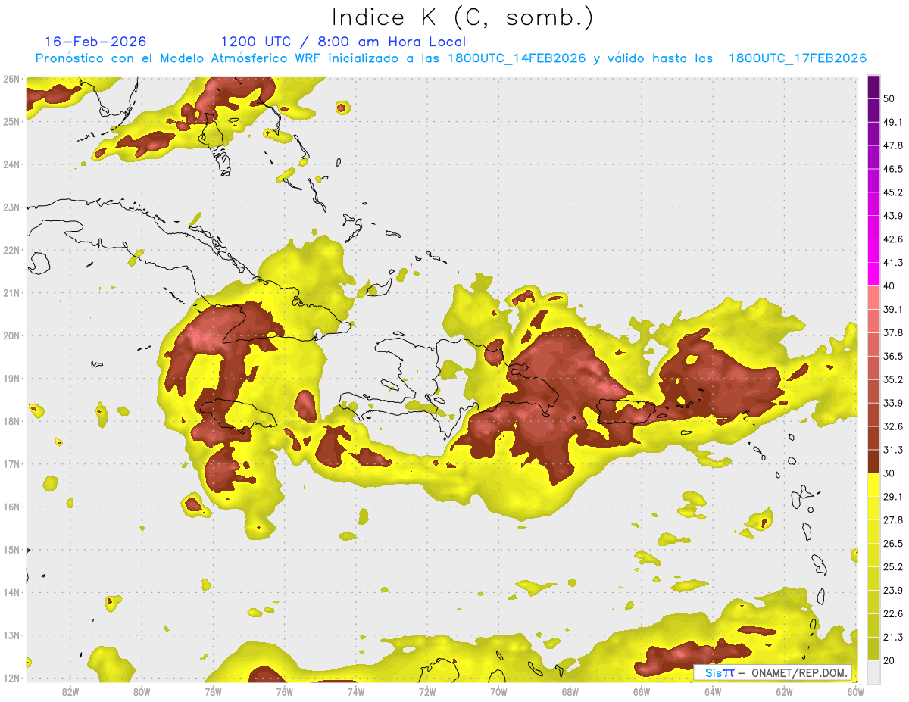The height and width of the screenshot is (702, 909).
Task: Click the colorbar value "46.5"
Action: [x=892, y=169]
